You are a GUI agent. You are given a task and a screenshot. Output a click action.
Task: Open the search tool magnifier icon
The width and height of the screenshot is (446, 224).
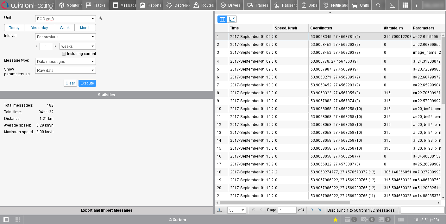(378, 5)
